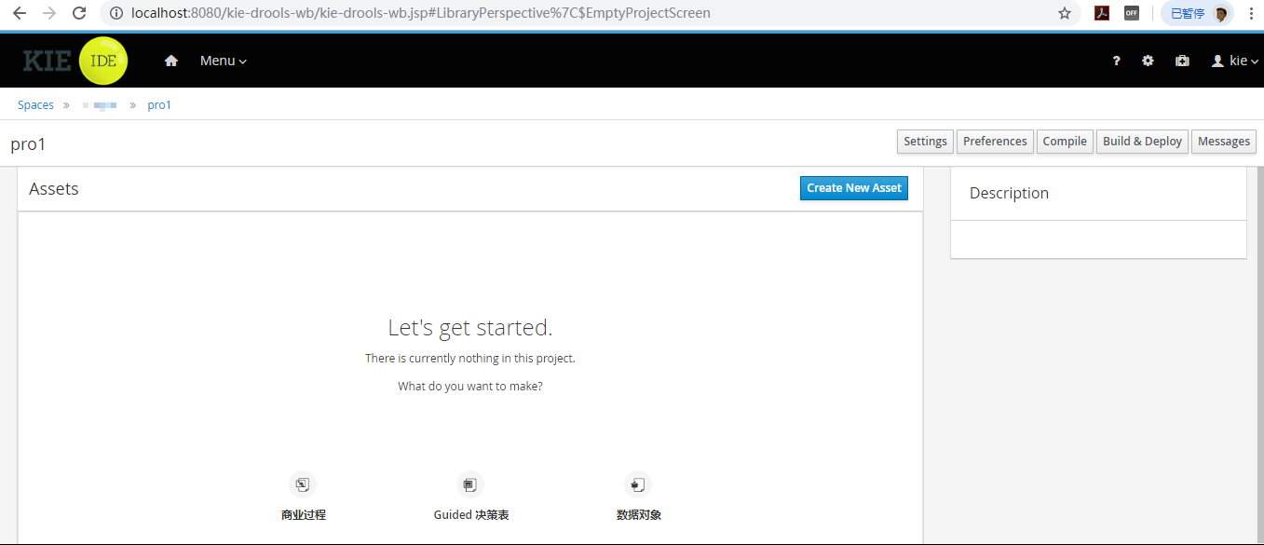Open the kie user dropdown
The height and width of the screenshot is (545, 1264).
1235,61
